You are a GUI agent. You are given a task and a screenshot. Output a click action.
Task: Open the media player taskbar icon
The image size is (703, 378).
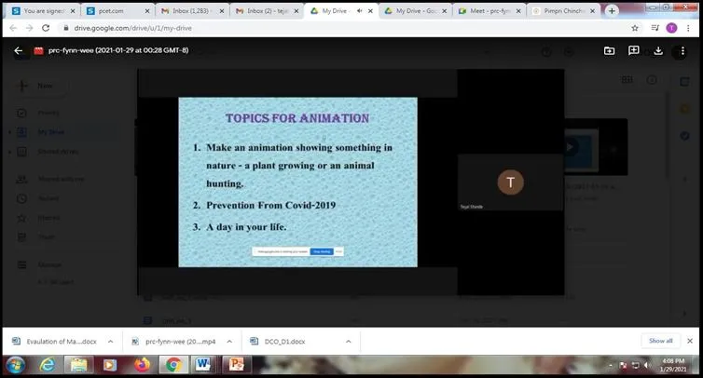tap(109, 365)
